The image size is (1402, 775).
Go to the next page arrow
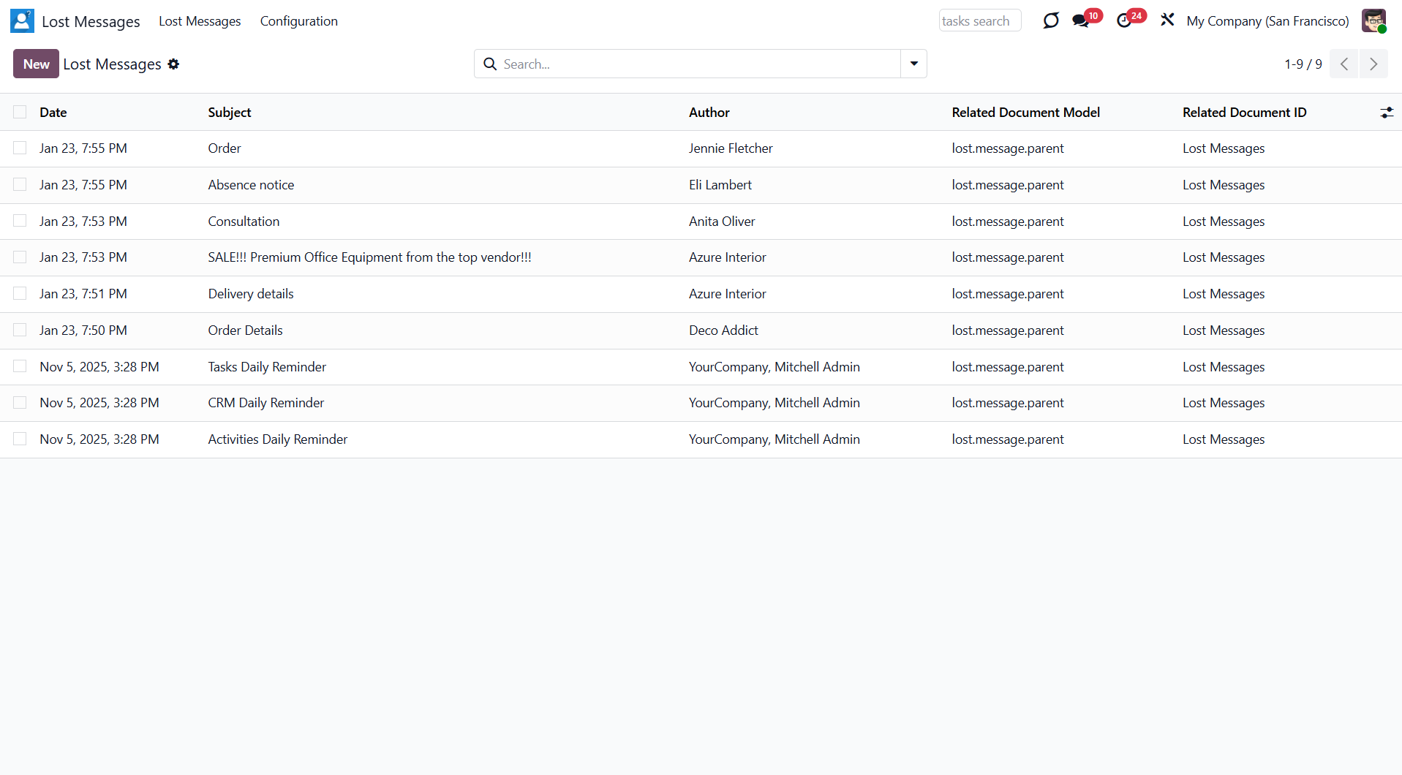(x=1373, y=64)
